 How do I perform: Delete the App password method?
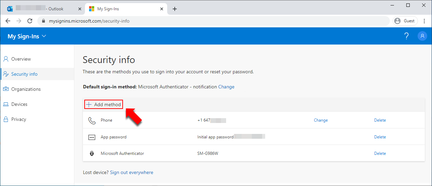380,137
